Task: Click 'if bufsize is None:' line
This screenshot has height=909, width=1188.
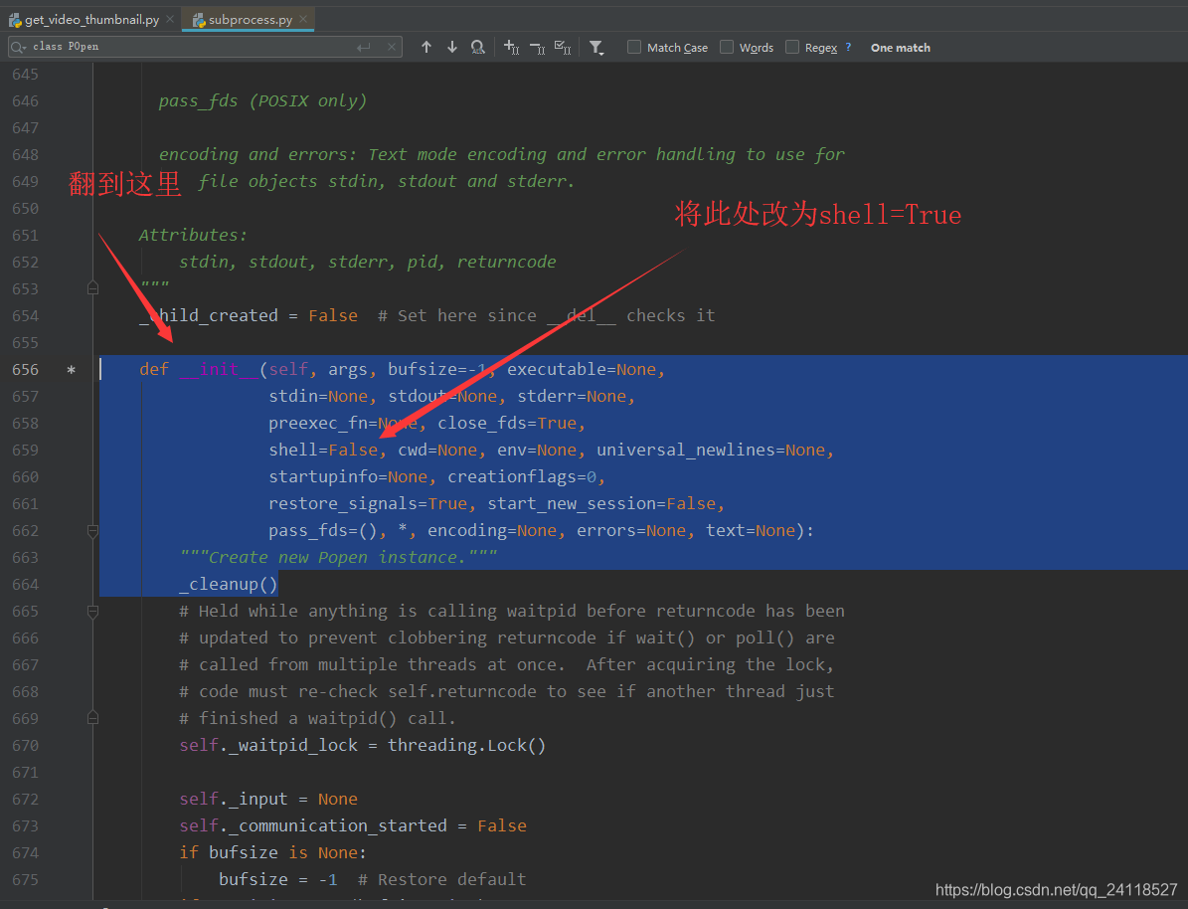Action: [272, 853]
